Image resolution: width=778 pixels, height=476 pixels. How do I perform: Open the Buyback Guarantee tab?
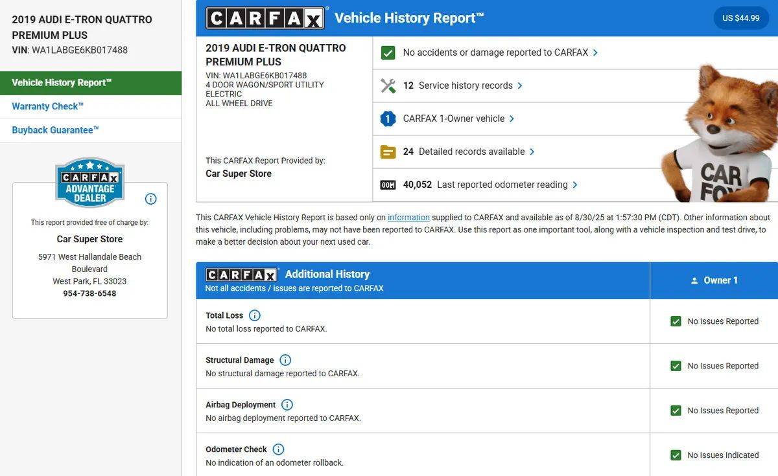[91, 130]
